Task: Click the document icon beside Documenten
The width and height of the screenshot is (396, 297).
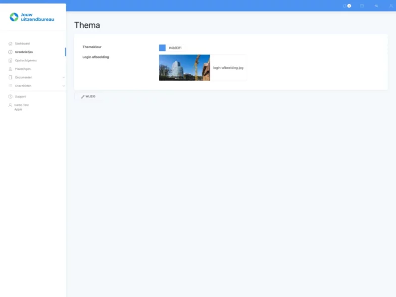Action: click(10, 77)
